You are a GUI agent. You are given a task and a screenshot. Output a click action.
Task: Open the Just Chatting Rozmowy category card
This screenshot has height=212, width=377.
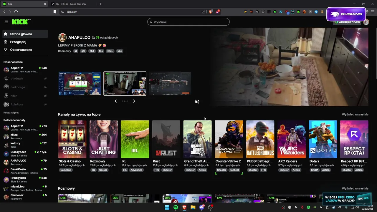[103, 139]
